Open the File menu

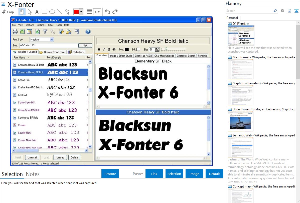[14, 25]
